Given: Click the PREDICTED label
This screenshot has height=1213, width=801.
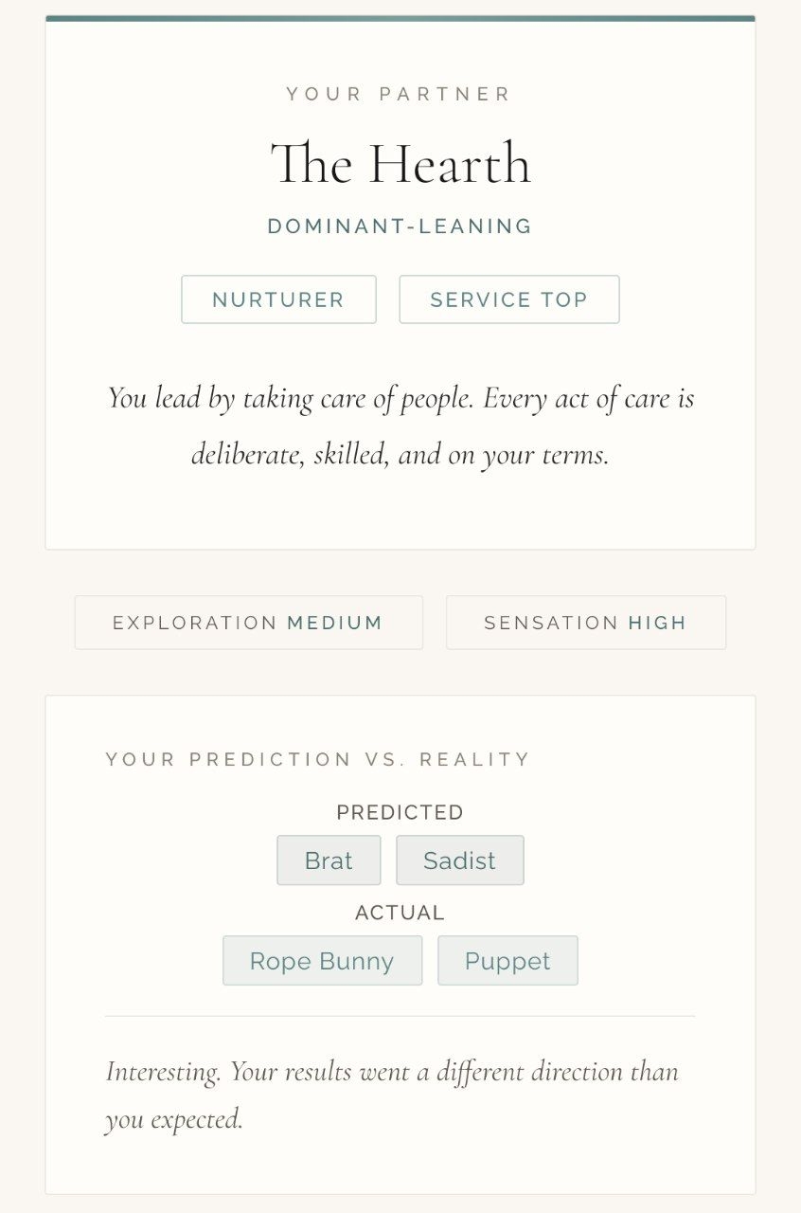Looking at the screenshot, I should [400, 812].
